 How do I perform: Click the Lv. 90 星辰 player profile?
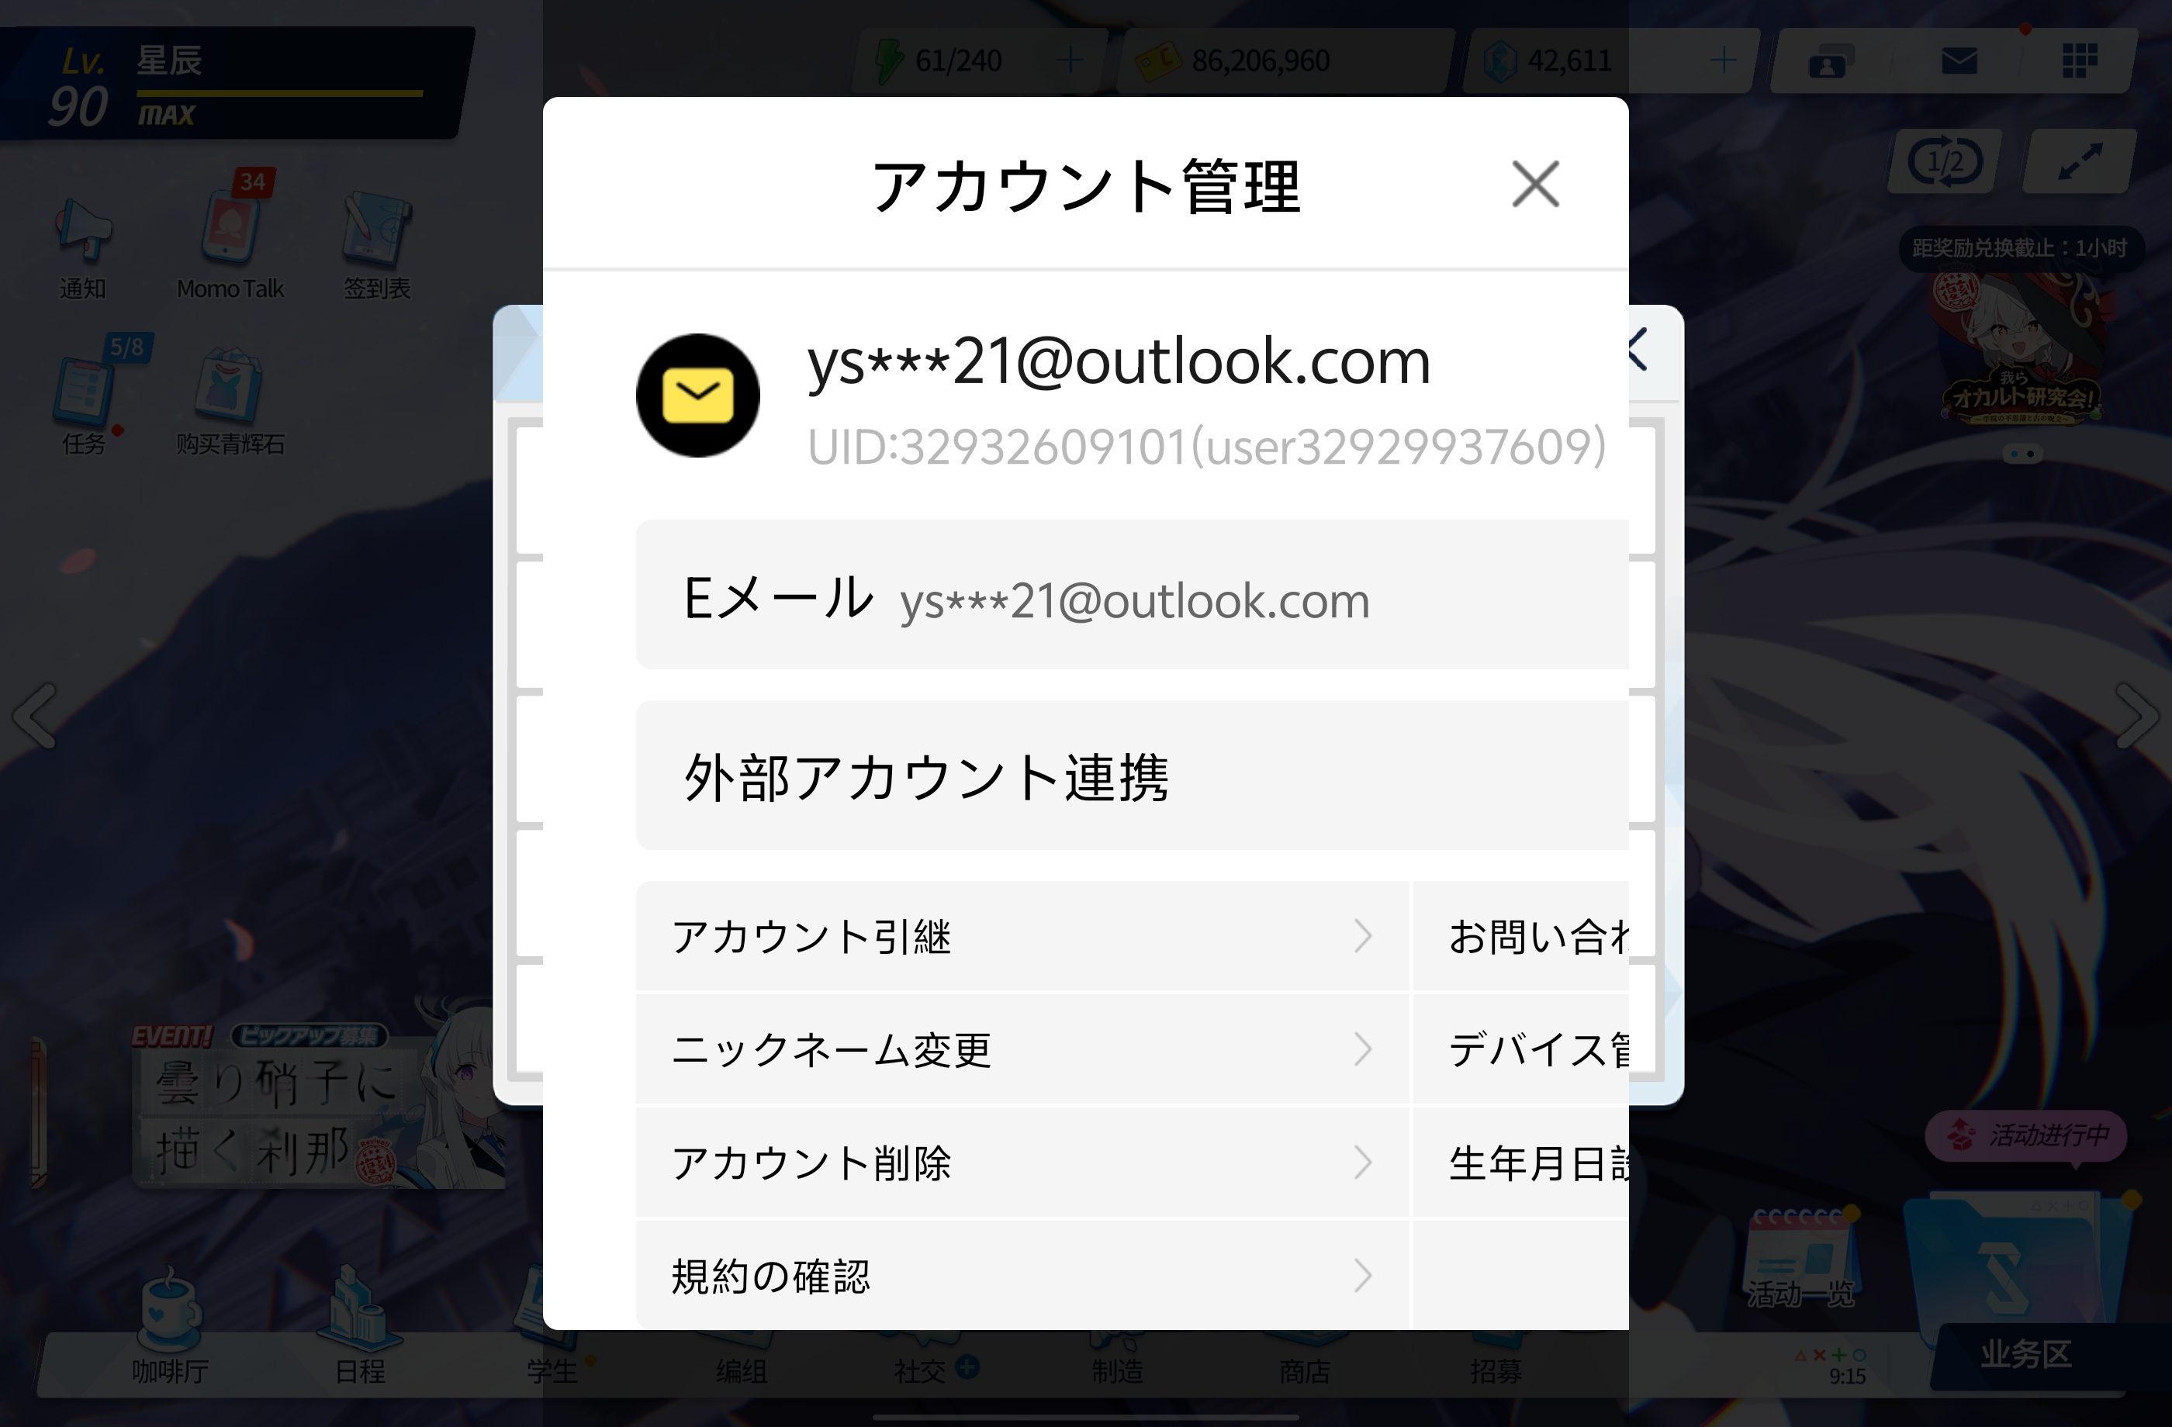pyautogui.click(x=236, y=84)
